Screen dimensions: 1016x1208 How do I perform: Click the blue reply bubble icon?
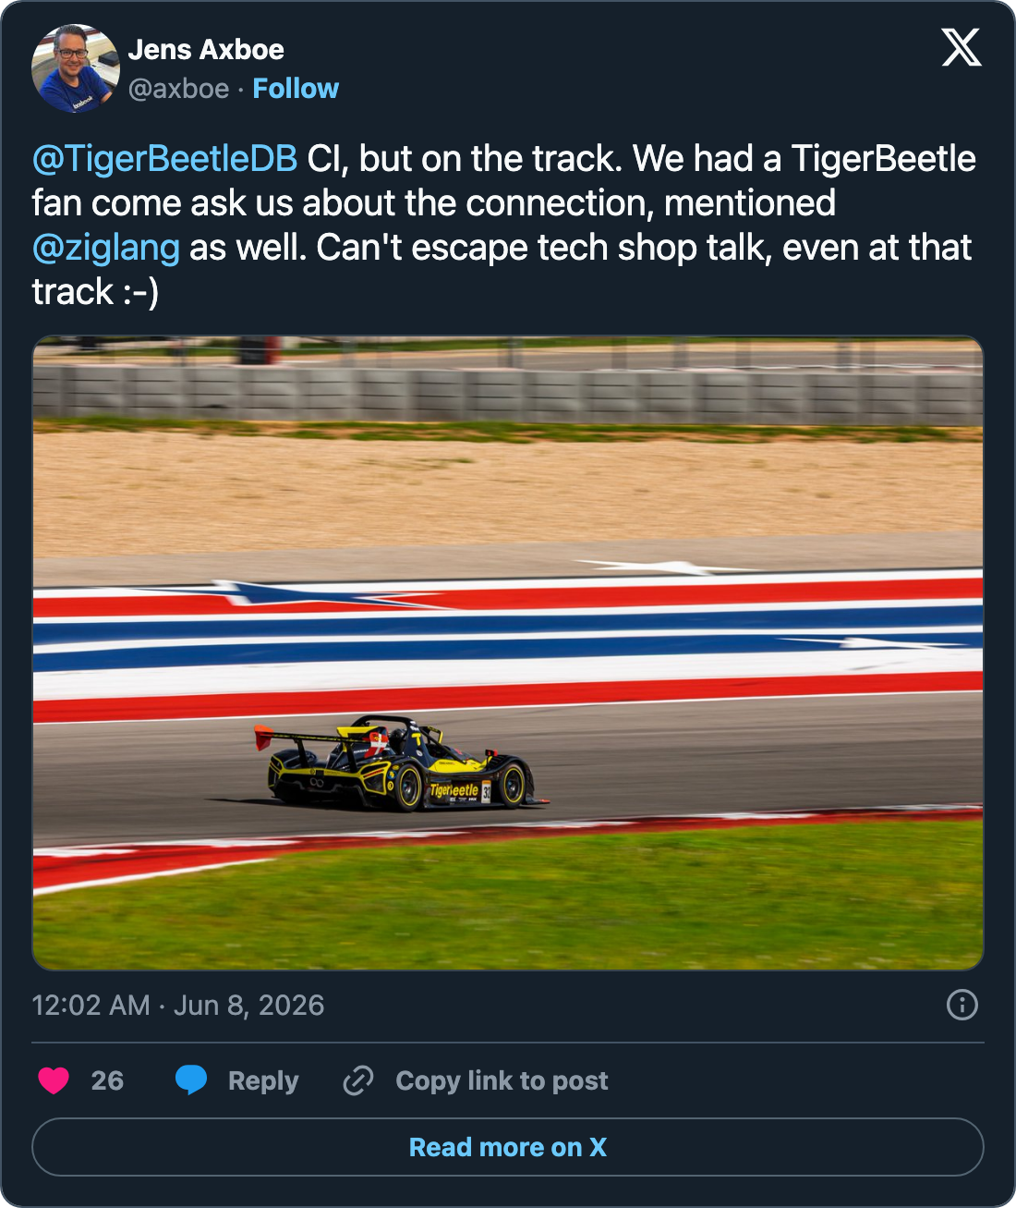191,1080
